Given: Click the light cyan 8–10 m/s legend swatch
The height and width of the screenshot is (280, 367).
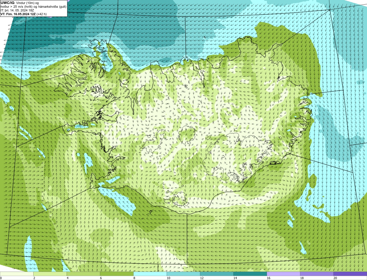Looking at the screenshot, I should [x=150, y=274].
